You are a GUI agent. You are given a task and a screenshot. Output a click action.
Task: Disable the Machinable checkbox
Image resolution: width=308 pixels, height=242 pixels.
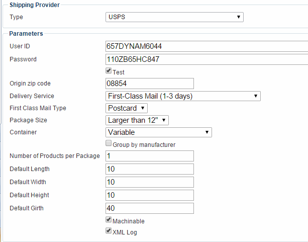coord(109,220)
